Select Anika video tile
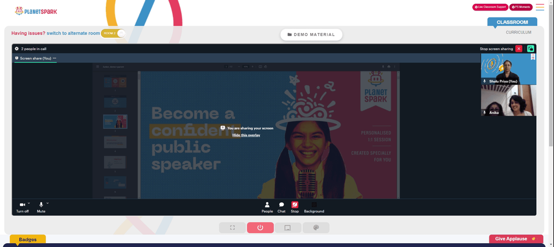 tap(509, 101)
